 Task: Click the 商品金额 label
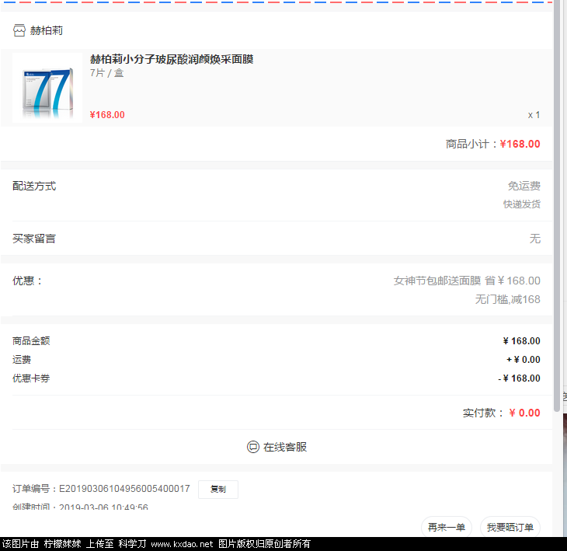[x=31, y=341]
